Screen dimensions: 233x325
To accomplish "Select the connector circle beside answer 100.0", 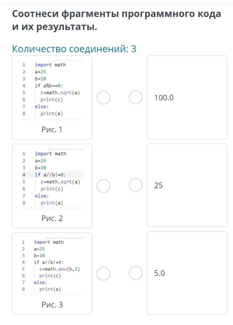I will (x=136, y=98).
